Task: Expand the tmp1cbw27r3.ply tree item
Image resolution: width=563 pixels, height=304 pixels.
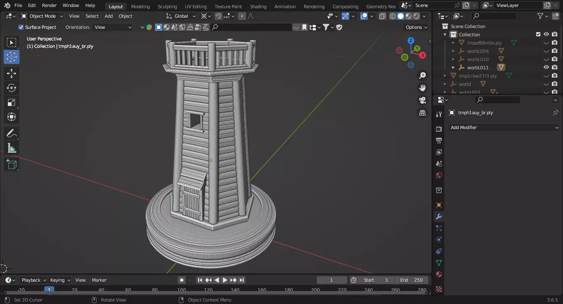Action: (445, 76)
